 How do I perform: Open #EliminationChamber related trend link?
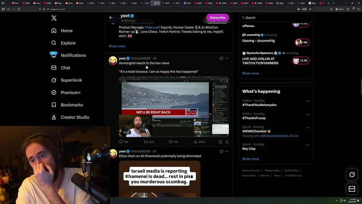pos(274,136)
